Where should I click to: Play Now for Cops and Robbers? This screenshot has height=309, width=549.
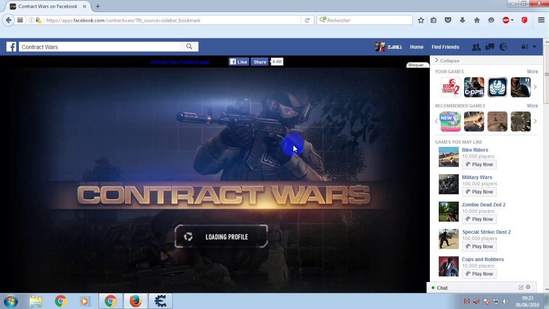[x=479, y=274]
